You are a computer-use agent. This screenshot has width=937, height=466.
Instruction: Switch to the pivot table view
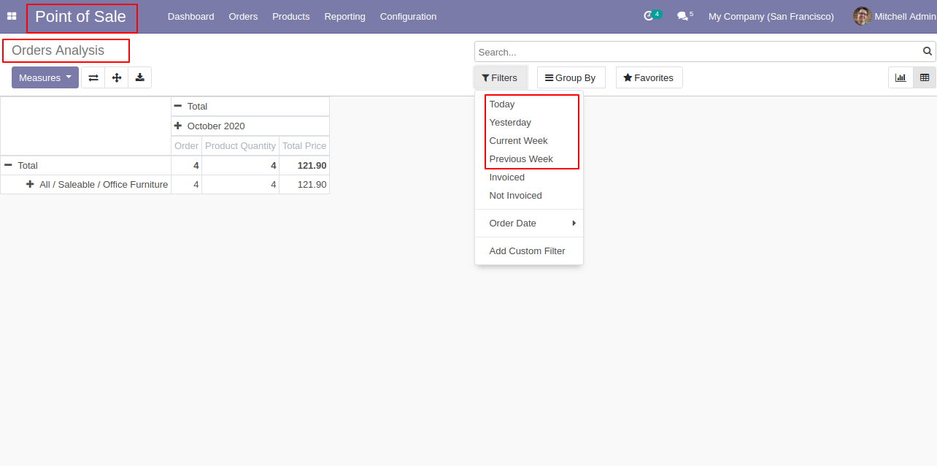click(925, 77)
